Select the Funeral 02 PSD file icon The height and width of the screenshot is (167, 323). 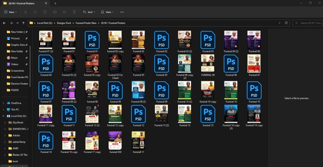point(161,40)
